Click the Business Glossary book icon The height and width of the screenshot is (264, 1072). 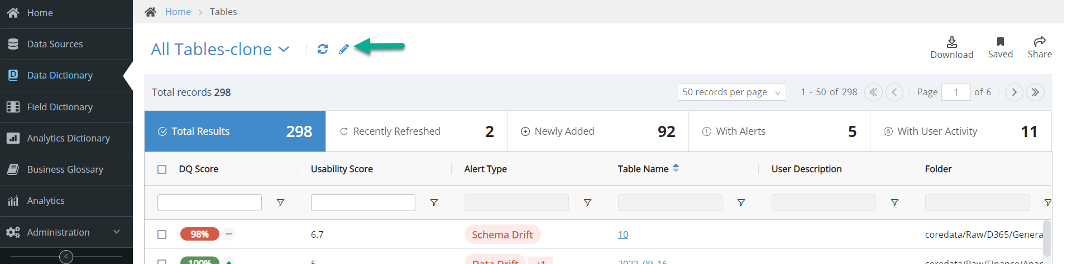13,169
